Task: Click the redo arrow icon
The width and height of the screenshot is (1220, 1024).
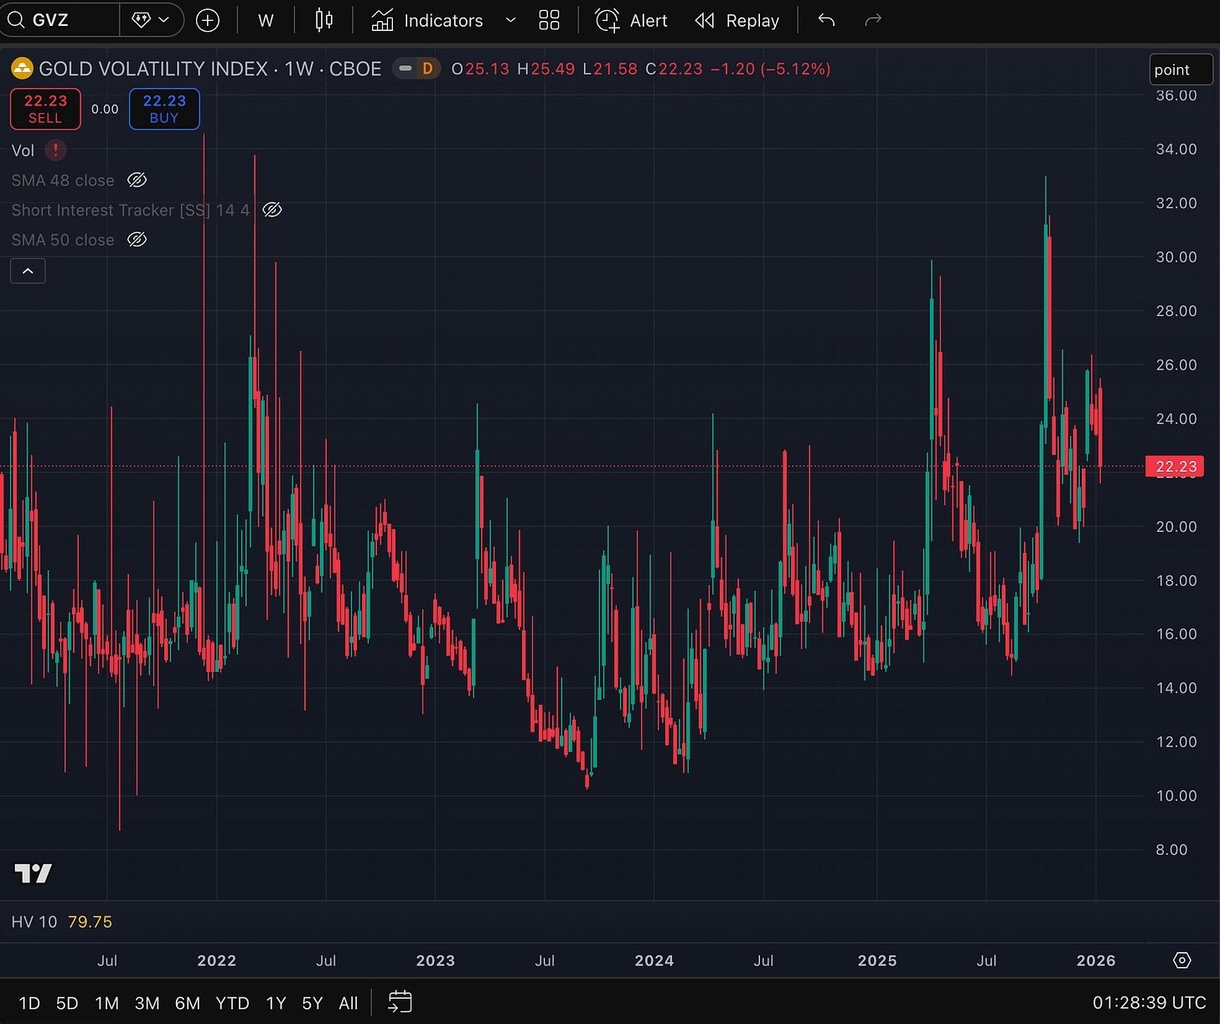Action: click(x=873, y=20)
